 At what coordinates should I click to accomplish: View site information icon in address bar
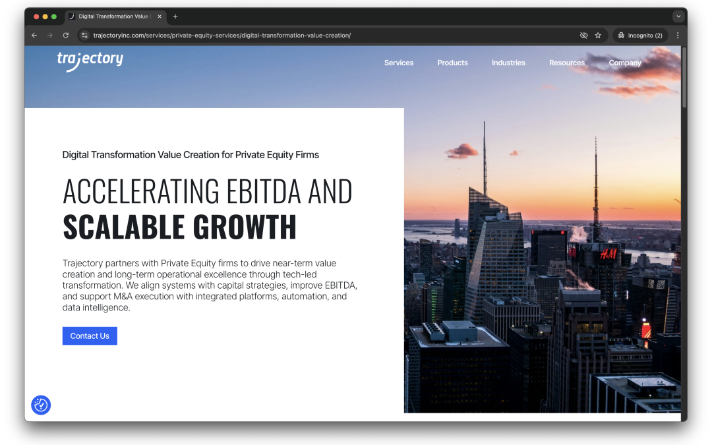84,36
